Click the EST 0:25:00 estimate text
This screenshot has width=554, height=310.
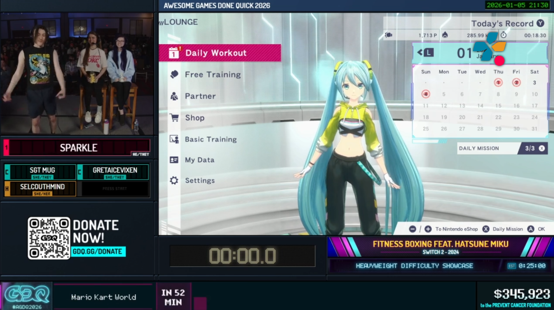click(527, 266)
